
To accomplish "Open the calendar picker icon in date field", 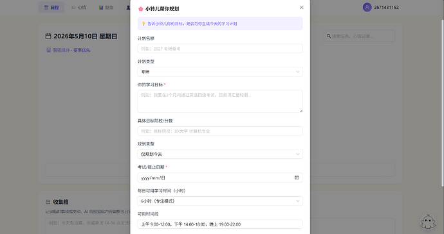I will point(297,178).
